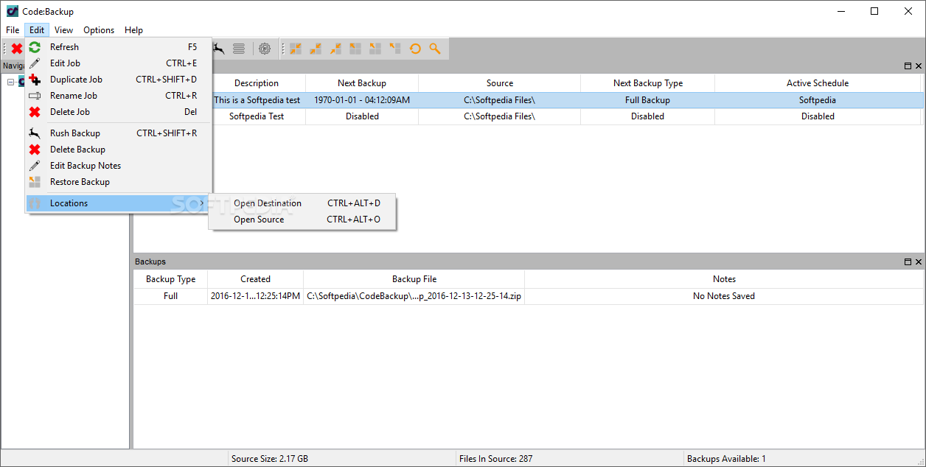Sort jobs by Next Backup column header
The image size is (926, 467).
362,83
